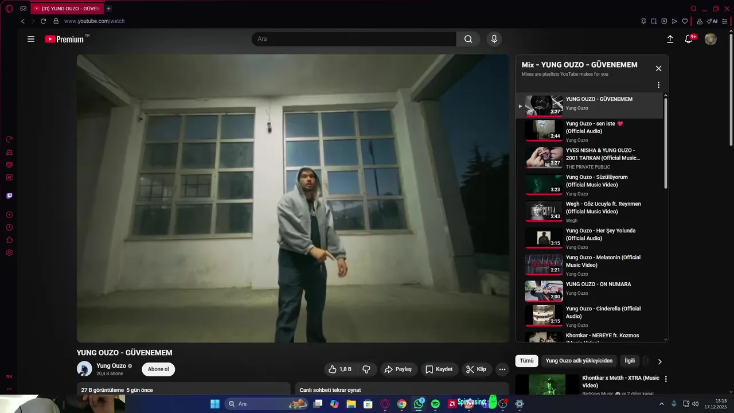Open Spotify from the taskbar
Viewport: 734px width, 413px height.
[x=435, y=404]
